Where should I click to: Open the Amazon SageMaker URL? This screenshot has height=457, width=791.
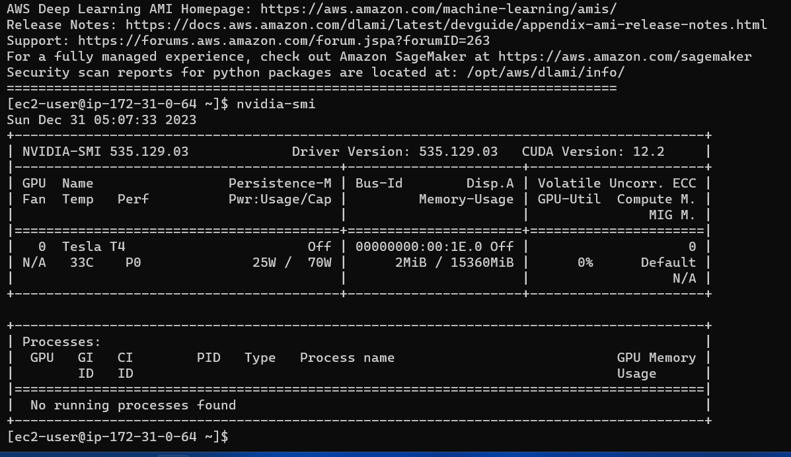tap(624, 56)
